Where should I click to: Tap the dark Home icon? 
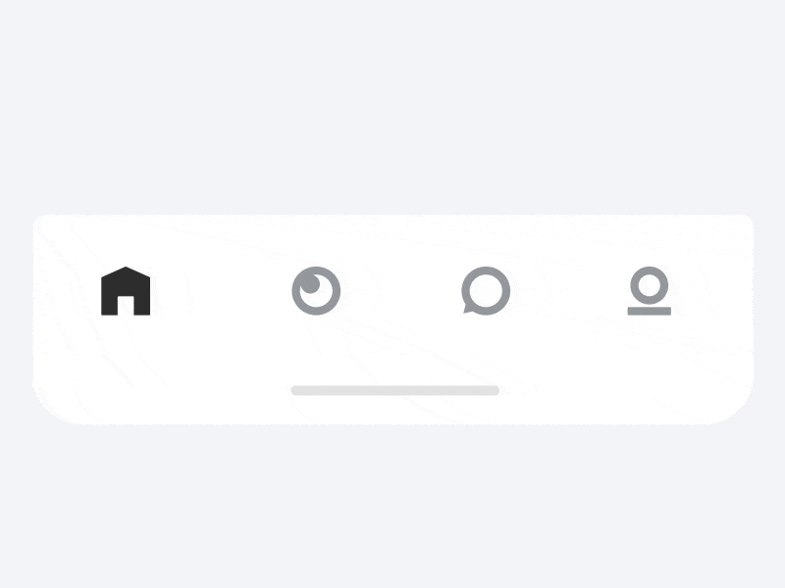tap(126, 291)
